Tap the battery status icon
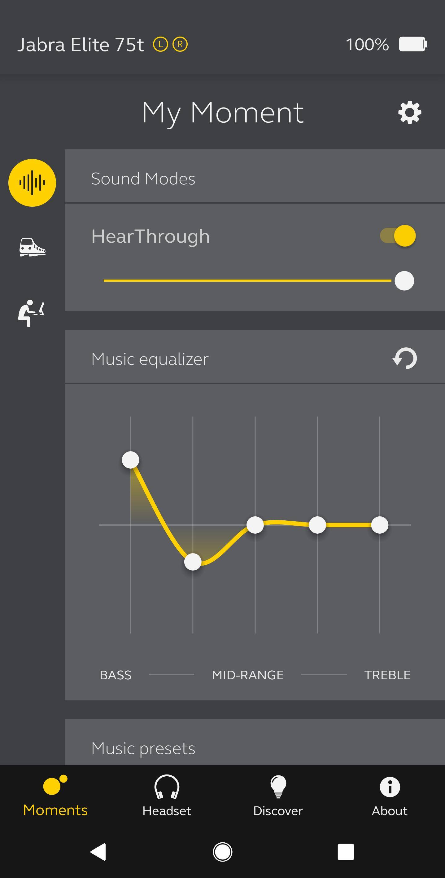The image size is (445, 878). [x=413, y=44]
